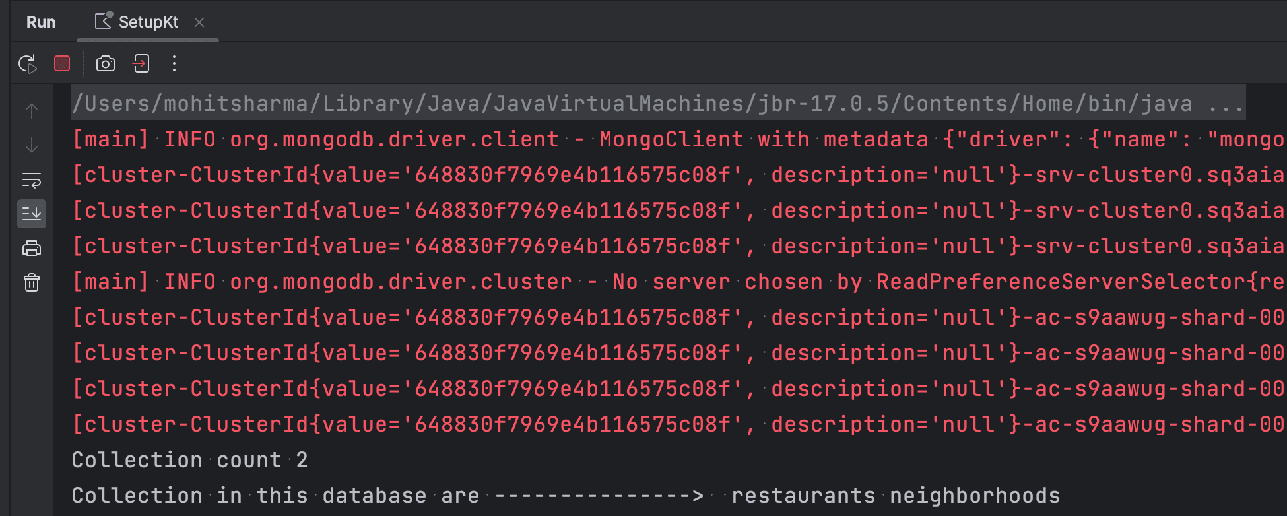Viewport: 1287px width, 516px height.
Task: Jump up with the up arrow icon
Action: [32, 111]
